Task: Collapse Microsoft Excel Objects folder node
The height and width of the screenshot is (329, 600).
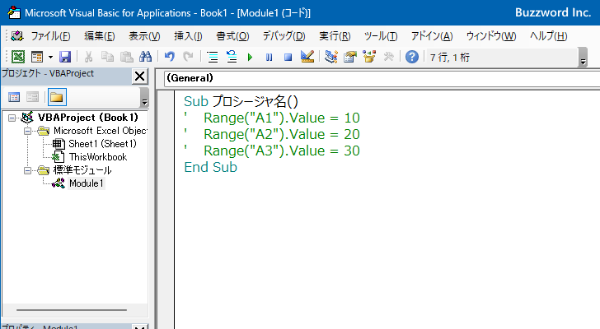Action: [x=27, y=132]
